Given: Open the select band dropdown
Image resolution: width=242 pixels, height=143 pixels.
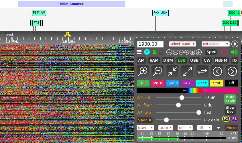Looking at the screenshot, I should 182,44.
